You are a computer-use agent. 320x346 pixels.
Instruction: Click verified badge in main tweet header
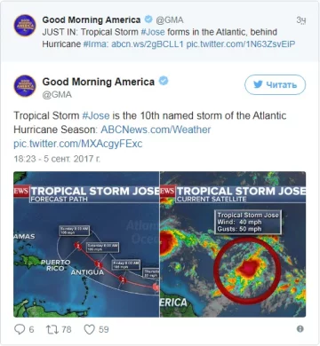164,81
